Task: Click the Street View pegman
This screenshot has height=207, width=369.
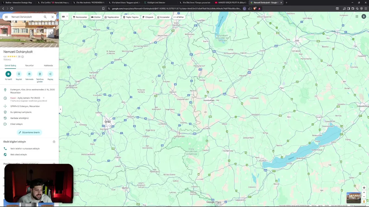Action: tap(364, 202)
